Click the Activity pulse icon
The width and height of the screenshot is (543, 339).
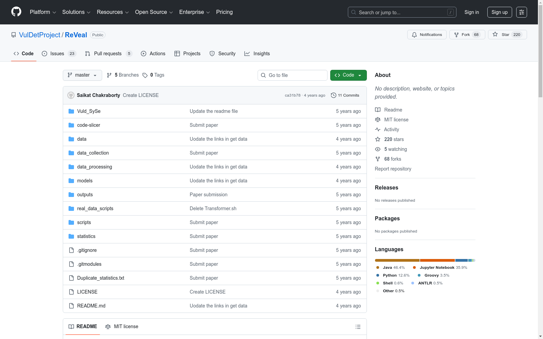378,129
